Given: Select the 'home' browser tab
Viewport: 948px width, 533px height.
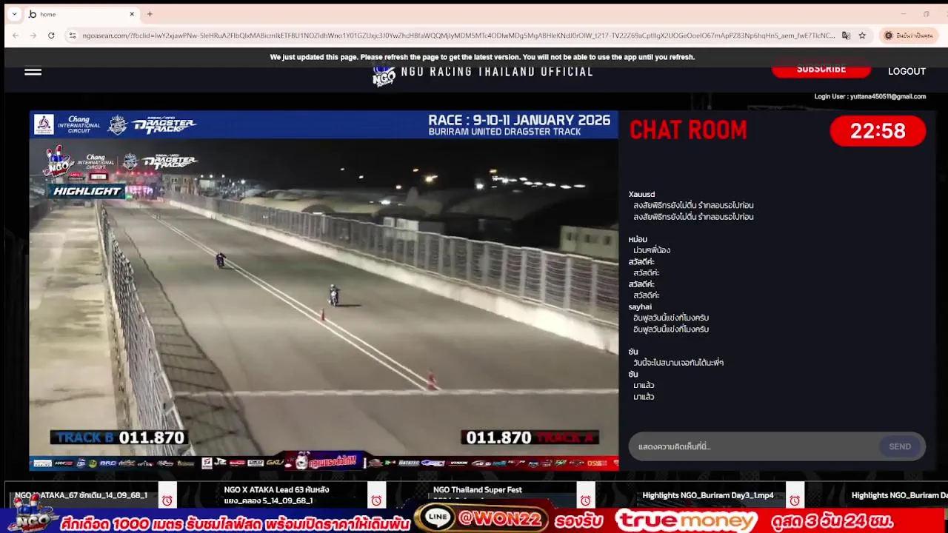Looking at the screenshot, I should [81, 14].
